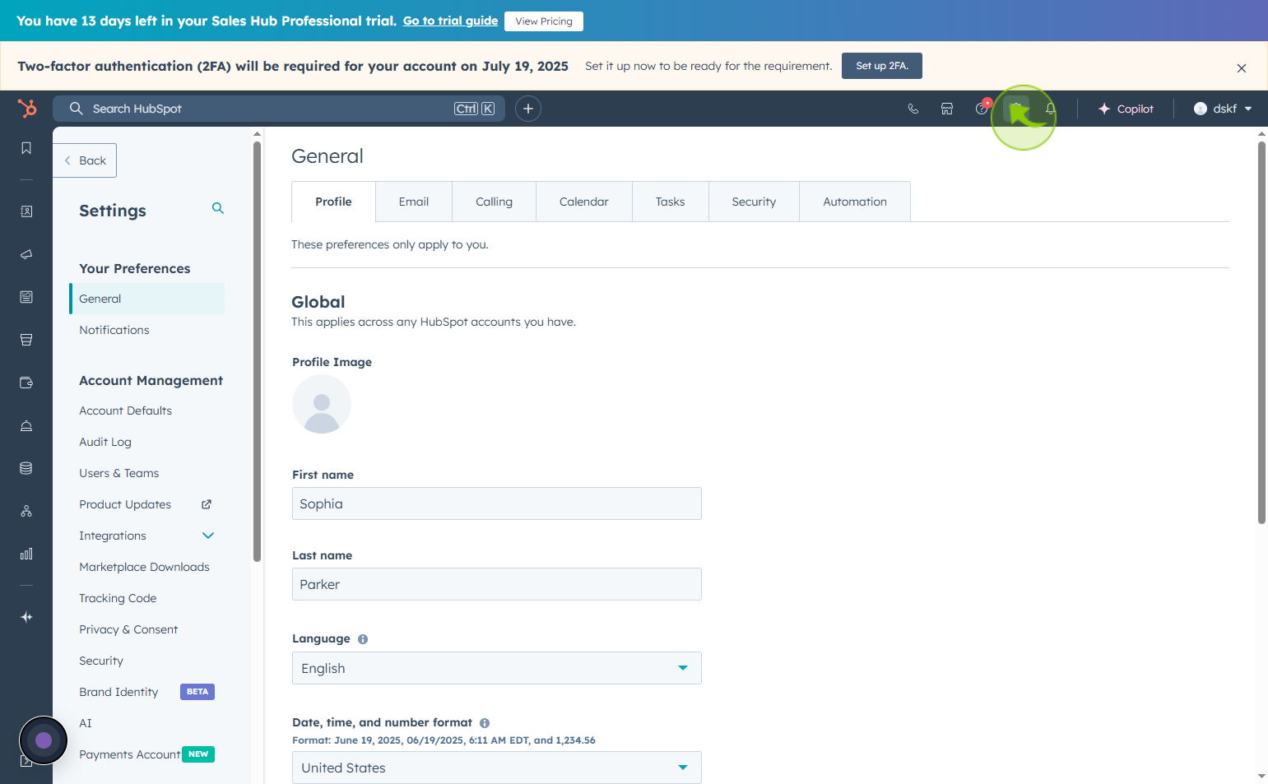This screenshot has height=784, width=1268.
Task: Open AI settings in sidebar
Action: tap(86, 723)
